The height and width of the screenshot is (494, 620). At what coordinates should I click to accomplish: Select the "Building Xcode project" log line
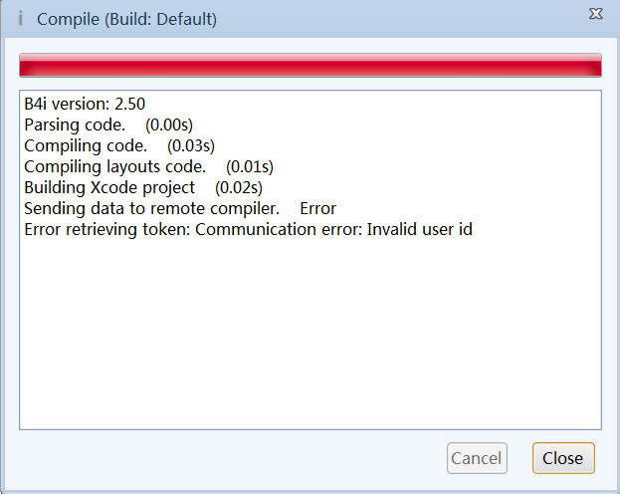(109, 187)
